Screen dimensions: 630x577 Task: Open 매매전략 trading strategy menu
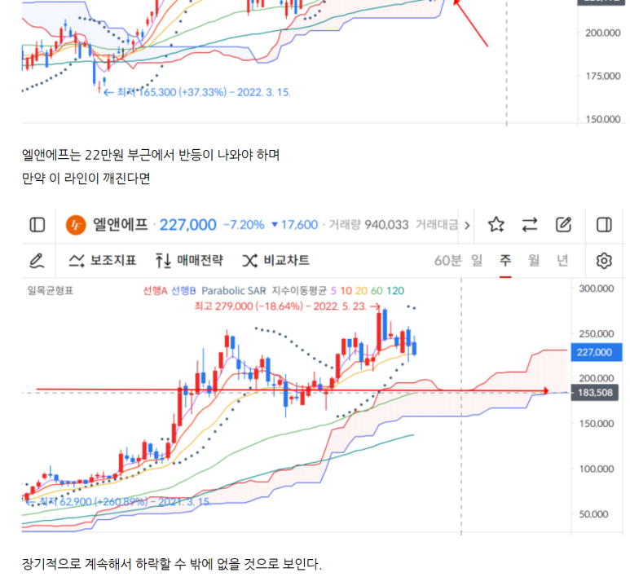189,260
